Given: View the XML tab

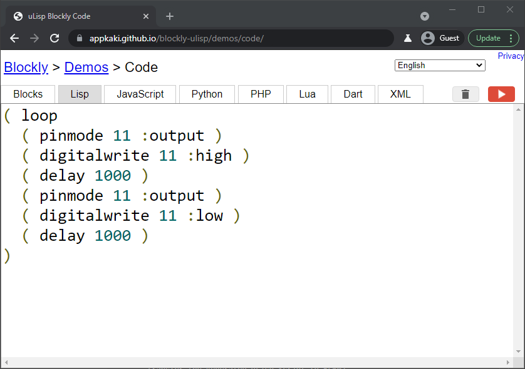Looking at the screenshot, I should [400, 94].
